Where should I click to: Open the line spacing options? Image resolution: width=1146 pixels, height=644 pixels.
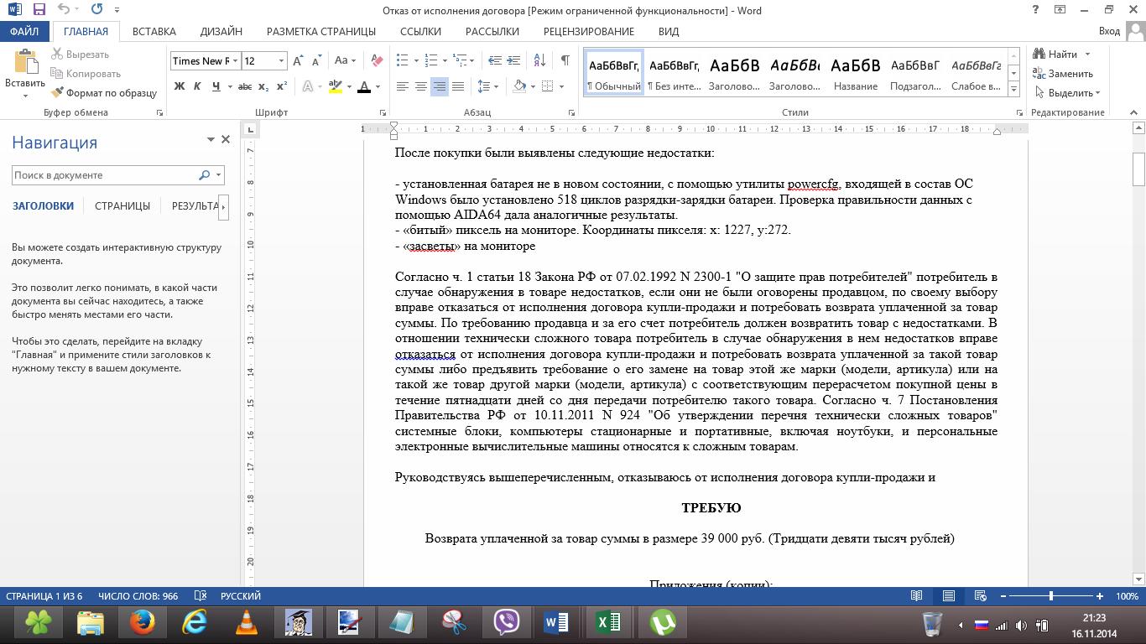[487, 86]
